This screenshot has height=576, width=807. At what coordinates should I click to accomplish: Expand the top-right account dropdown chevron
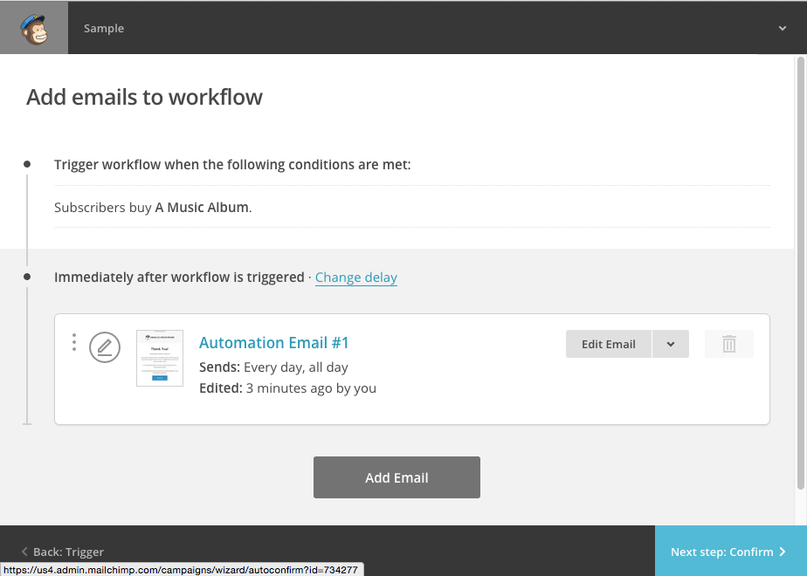click(782, 28)
